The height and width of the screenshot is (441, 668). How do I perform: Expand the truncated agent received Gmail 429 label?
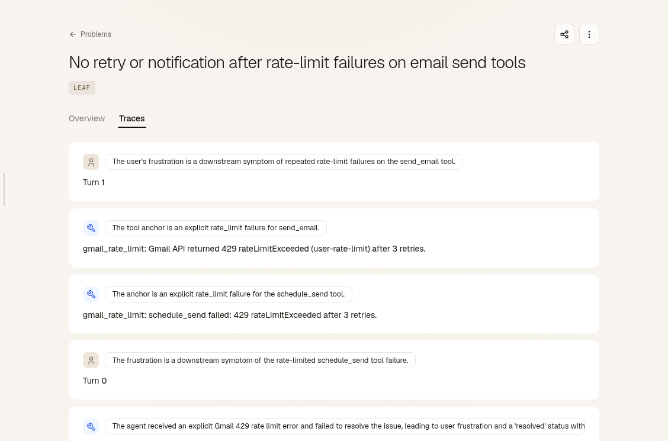[x=345, y=427]
